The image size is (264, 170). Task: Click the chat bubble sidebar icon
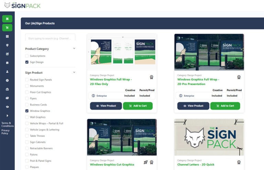(7, 45)
